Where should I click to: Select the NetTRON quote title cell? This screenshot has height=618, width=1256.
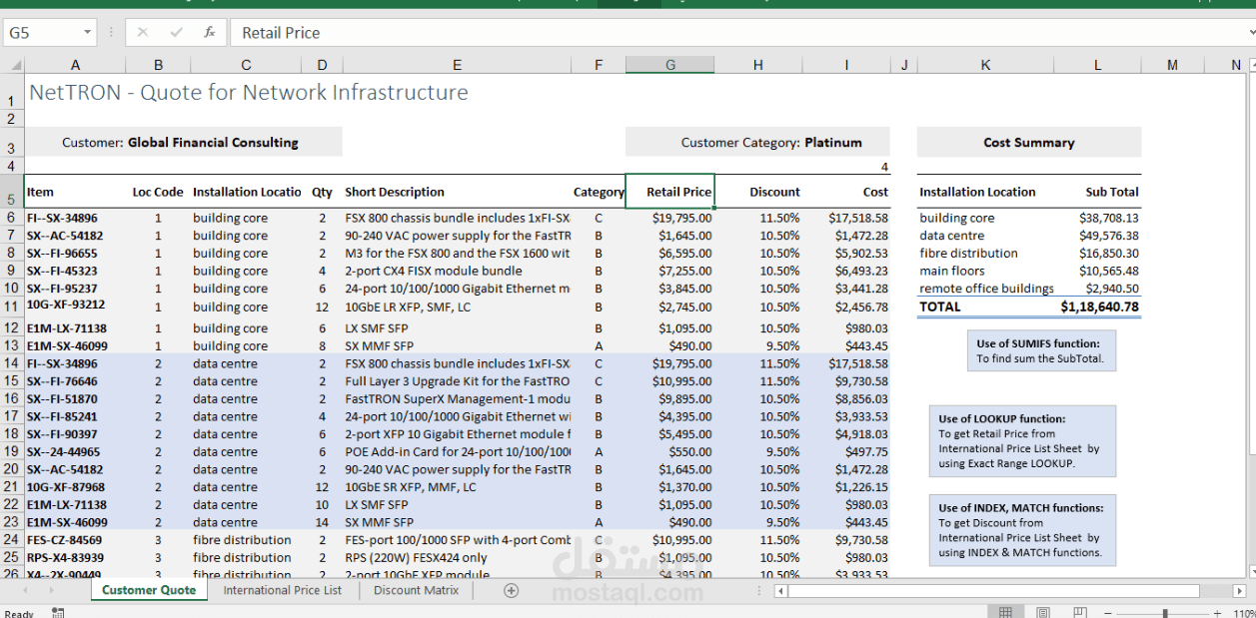click(248, 93)
